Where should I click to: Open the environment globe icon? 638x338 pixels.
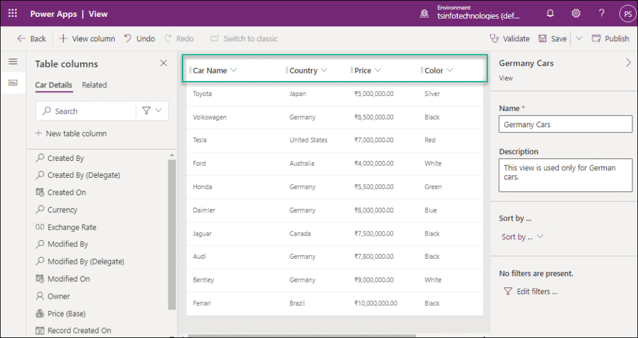tap(424, 14)
